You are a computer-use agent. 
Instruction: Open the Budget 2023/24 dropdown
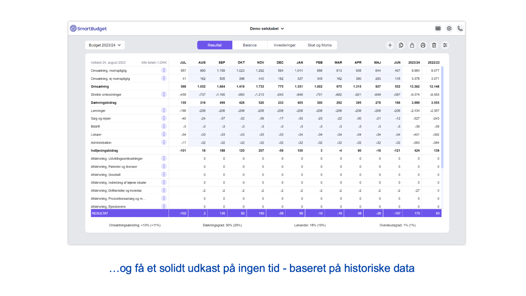[x=105, y=45]
